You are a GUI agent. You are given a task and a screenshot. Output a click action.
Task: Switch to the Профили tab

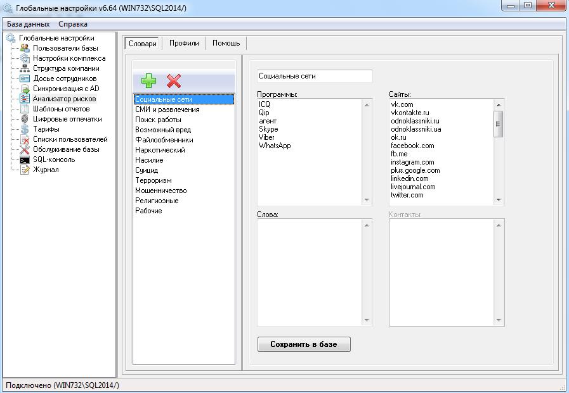click(x=184, y=43)
